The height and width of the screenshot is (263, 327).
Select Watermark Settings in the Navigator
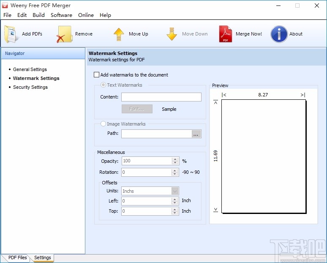(x=36, y=78)
